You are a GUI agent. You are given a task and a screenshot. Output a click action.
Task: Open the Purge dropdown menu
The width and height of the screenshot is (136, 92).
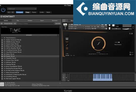coord(104,27)
